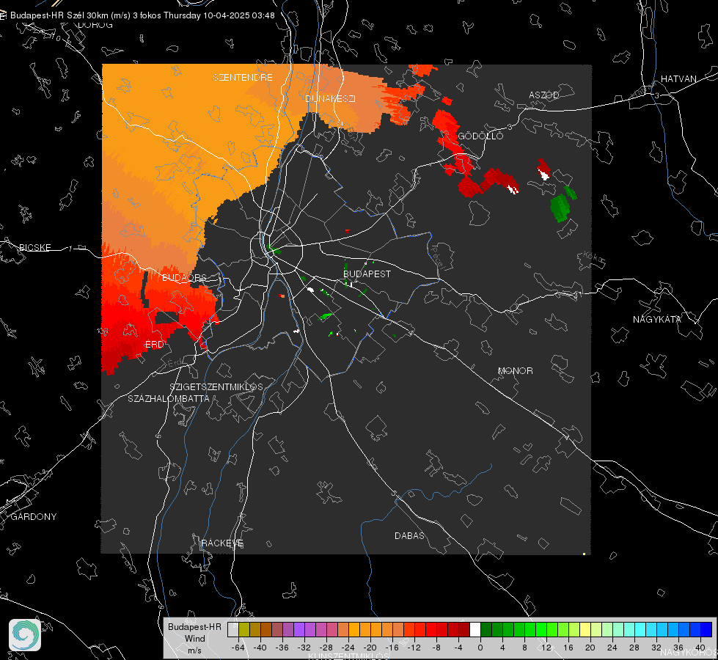Image resolution: width=718 pixels, height=660 pixels.
Task: Click the SZIGETSZENTMIKLÓS label
Action: (x=216, y=386)
